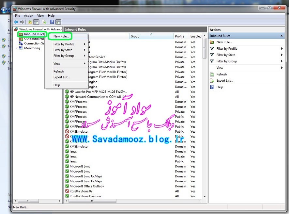The image size is (289, 214).
Task: Expand the Monitoring tree node
Action: pos(16,48)
